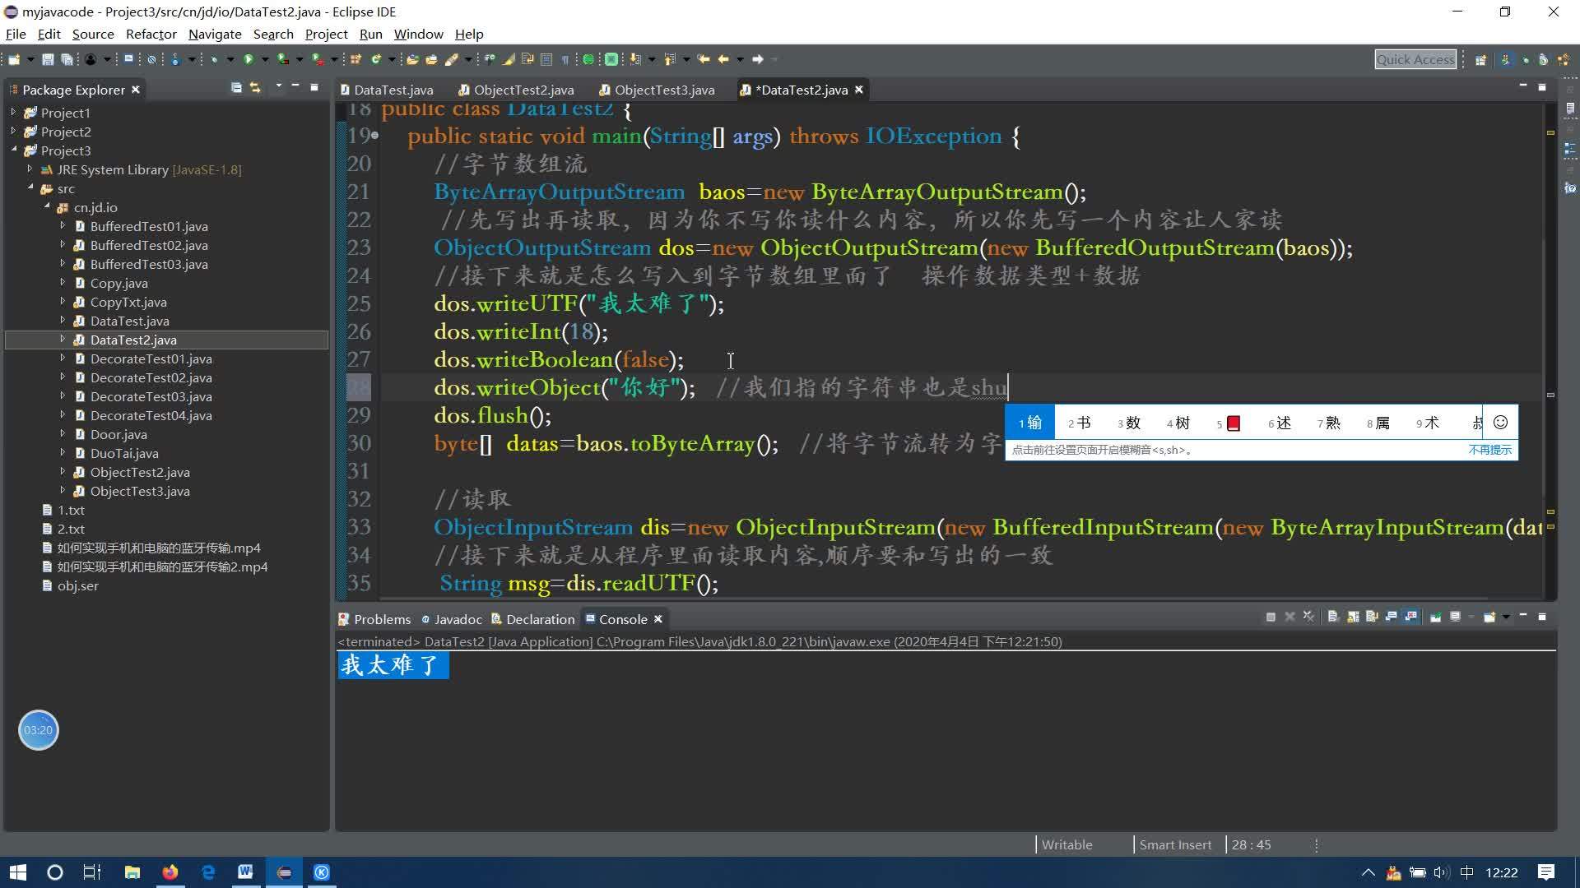Open the emoji picker in IME bar
The height and width of the screenshot is (888, 1580).
[x=1500, y=423]
